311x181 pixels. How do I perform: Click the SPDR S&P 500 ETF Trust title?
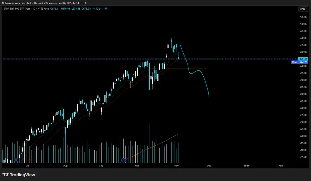17,9
